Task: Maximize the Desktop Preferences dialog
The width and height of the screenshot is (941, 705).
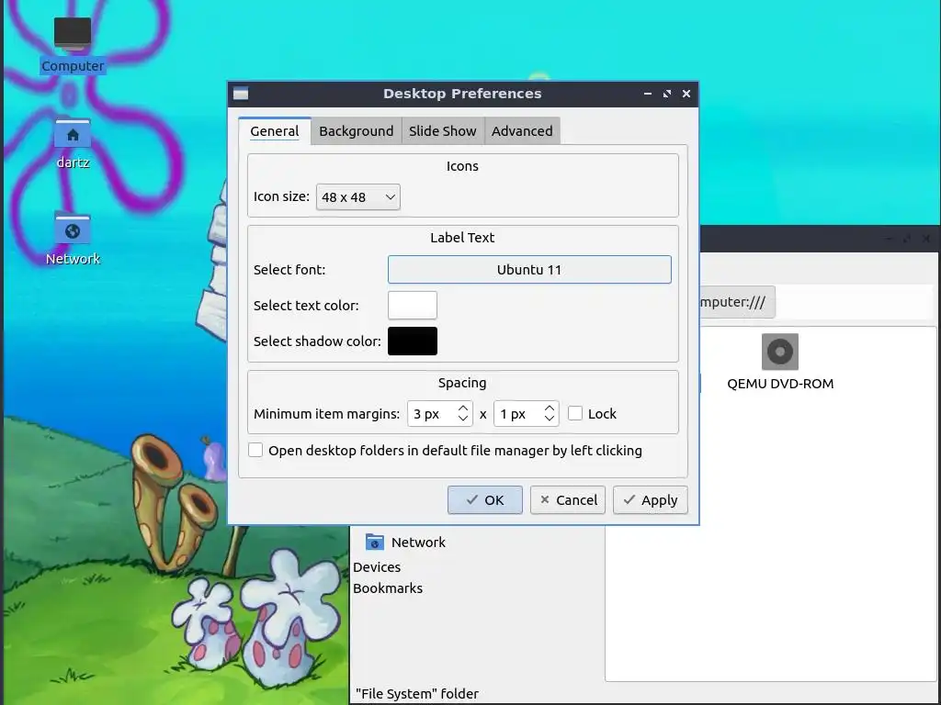Action: pyautogui.click(x=667, y=94)
